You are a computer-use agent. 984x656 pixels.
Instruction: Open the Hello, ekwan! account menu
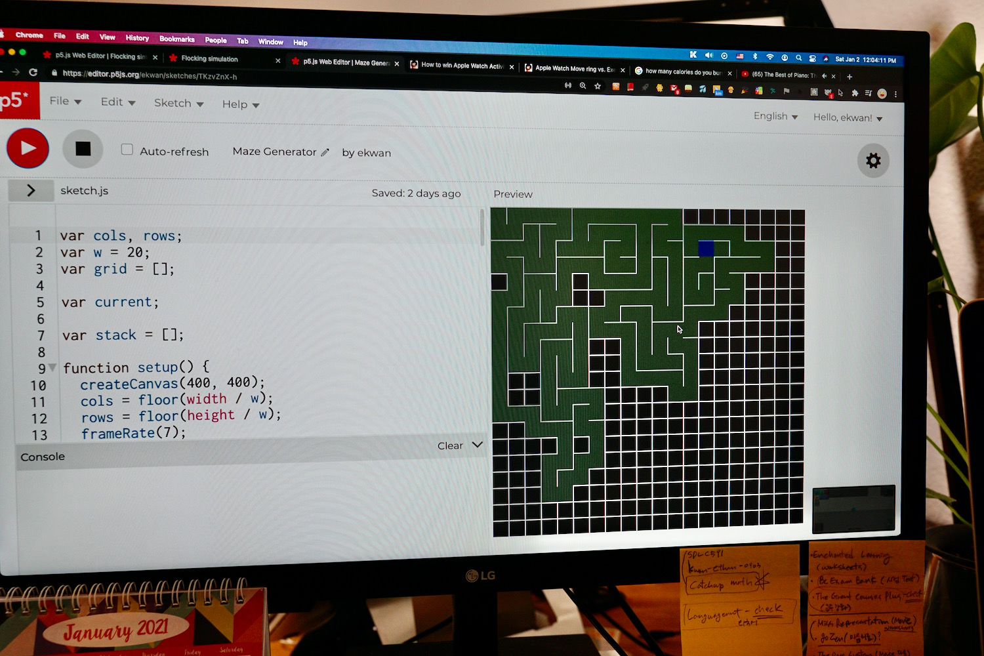pos(848,118)
